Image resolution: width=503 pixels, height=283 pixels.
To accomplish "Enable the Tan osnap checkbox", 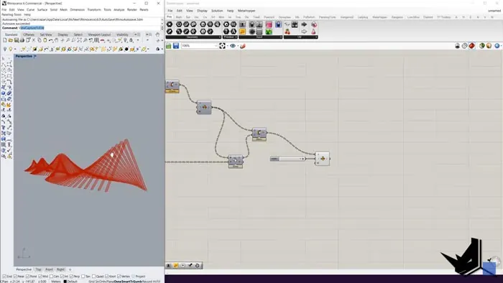I will [83, 277].
